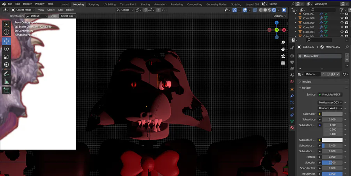Image resolution: width=351 pixels, height=176 pixels.
Task: Open the Global transform orientation dropdown
Action: 125,10
